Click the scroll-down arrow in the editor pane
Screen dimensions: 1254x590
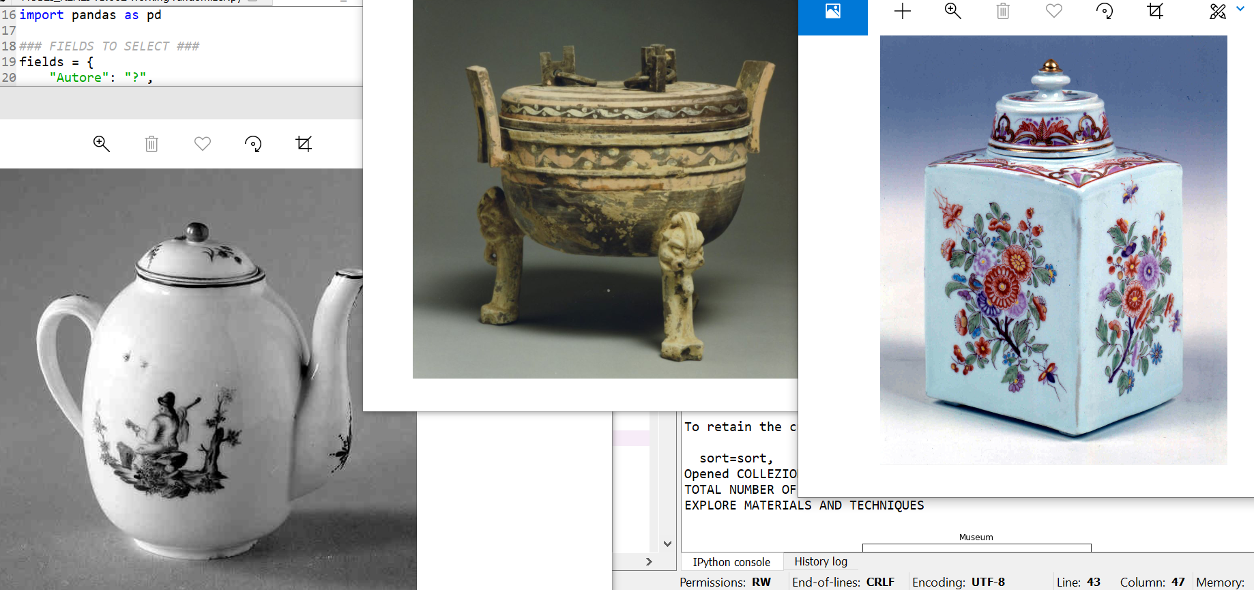click(x=667, y=544)
